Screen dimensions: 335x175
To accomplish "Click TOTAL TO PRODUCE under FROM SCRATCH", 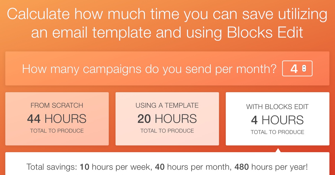I will click(57, 130).
